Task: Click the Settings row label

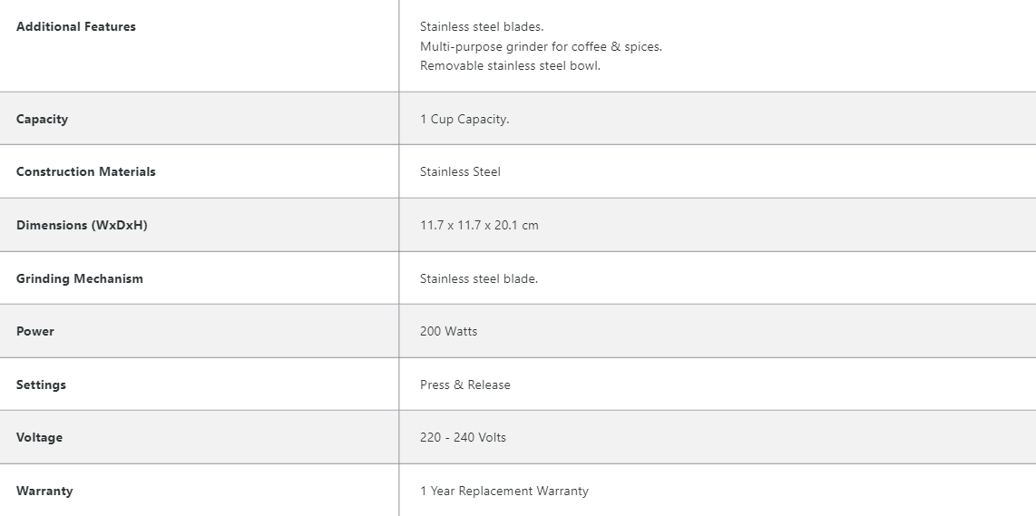Action: pos(41,385)
